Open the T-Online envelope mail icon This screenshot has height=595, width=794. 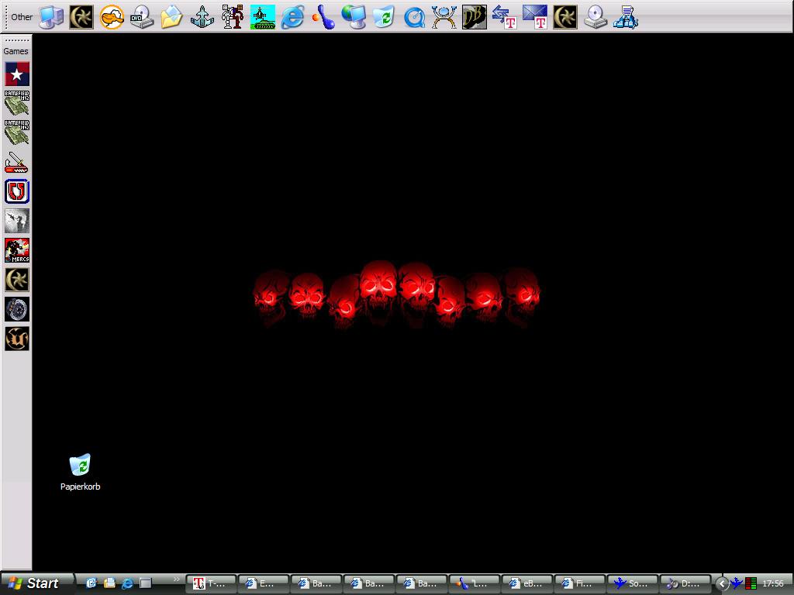pyautogui.click(x=535, y=17)
